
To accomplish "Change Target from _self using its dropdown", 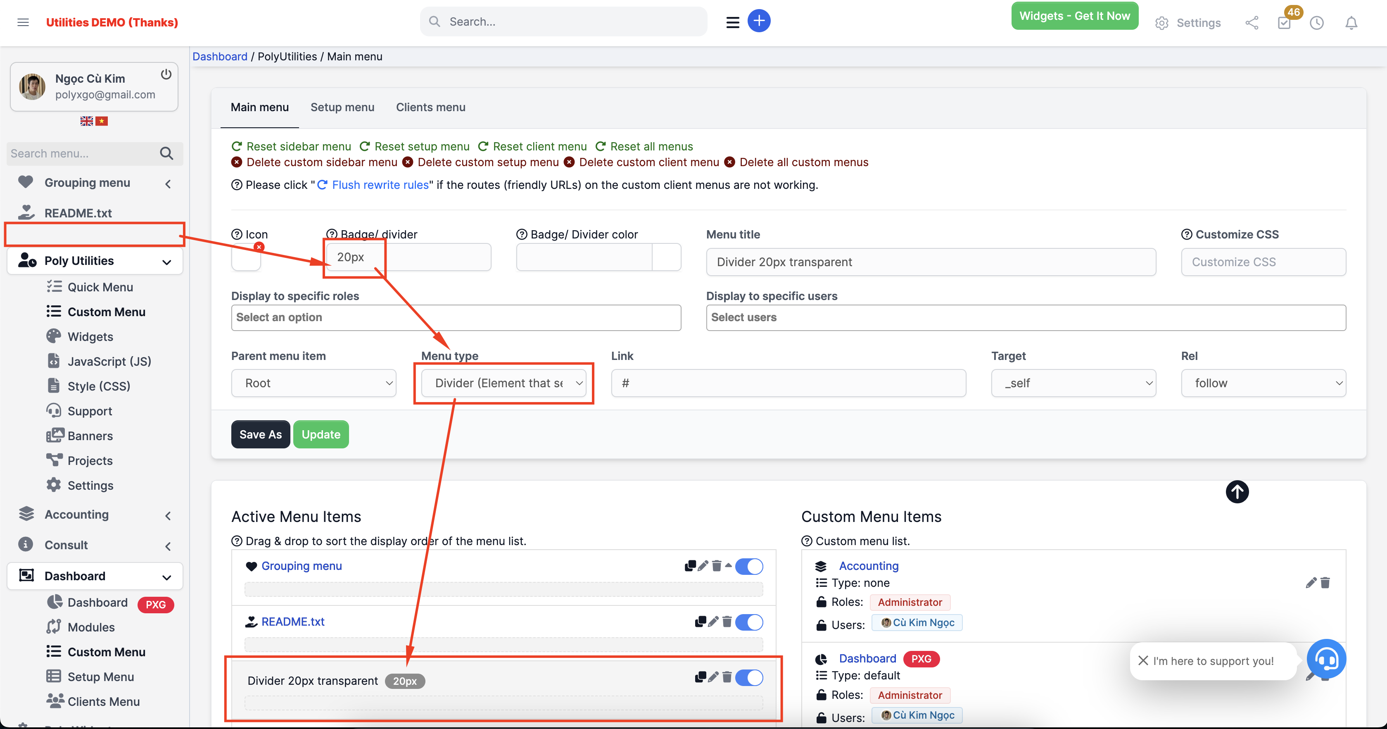I will pyautogui.click(x=1073, y=383).
